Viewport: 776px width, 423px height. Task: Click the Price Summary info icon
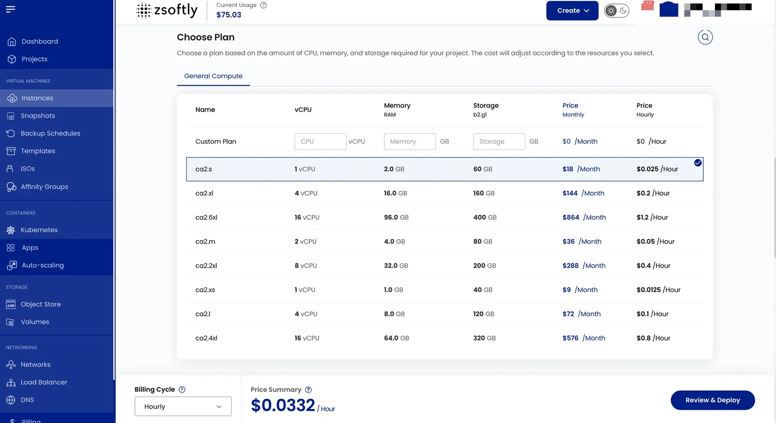click(308, 390)
